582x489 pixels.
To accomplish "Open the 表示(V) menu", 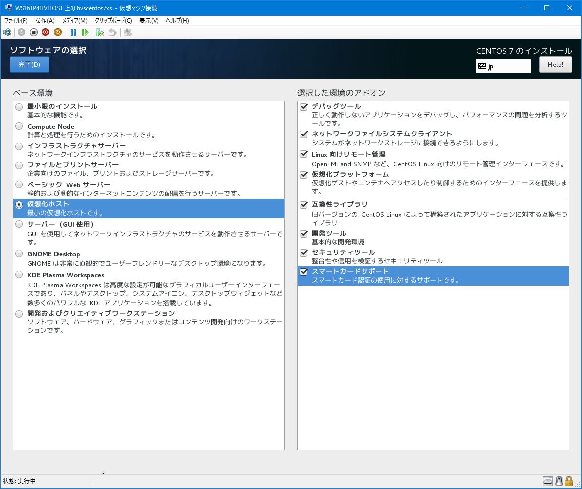I will (149, 20).
